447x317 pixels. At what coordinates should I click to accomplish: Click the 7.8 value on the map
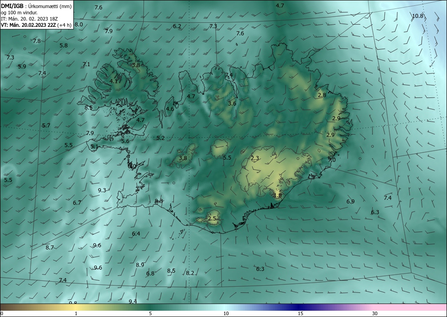pos(37,41)
